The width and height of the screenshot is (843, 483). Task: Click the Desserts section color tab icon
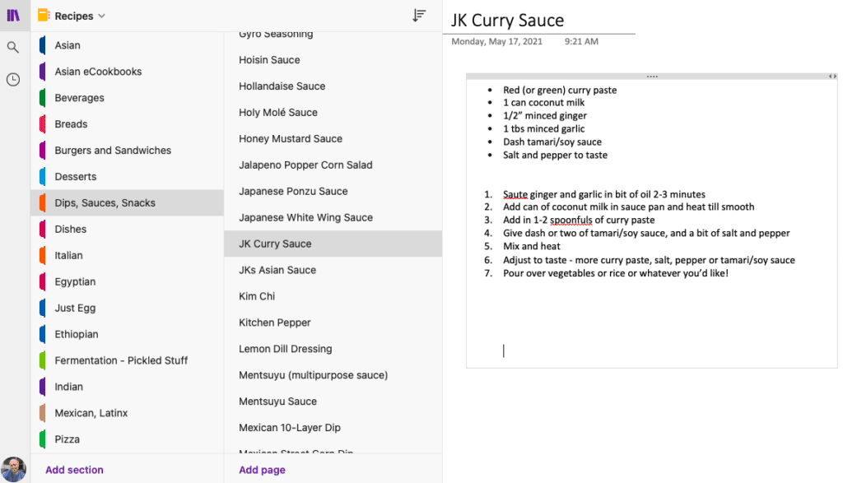pyautogui.click(x=42, y=177)
